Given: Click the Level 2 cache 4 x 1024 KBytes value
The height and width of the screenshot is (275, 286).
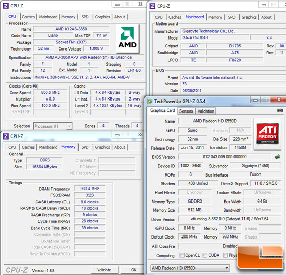Looking at the screenshot, I should [108, 106].
